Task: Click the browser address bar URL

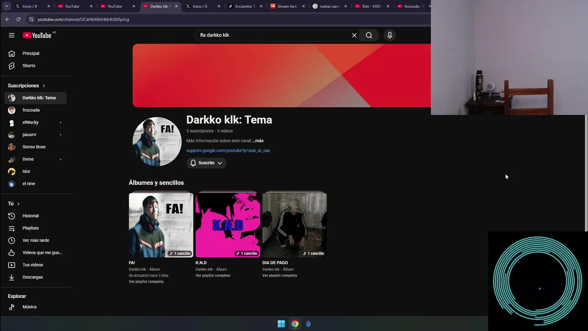Action: 83,19
